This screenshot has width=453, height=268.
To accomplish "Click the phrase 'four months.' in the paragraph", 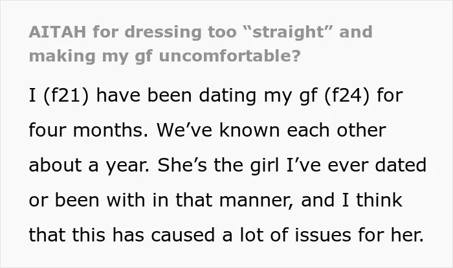I will (x=89, y=130).
